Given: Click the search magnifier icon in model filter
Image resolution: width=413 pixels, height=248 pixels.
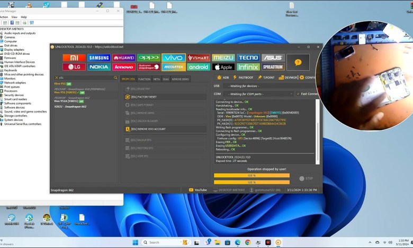Looking at the screenshot, I should click(x=116, y=78).
